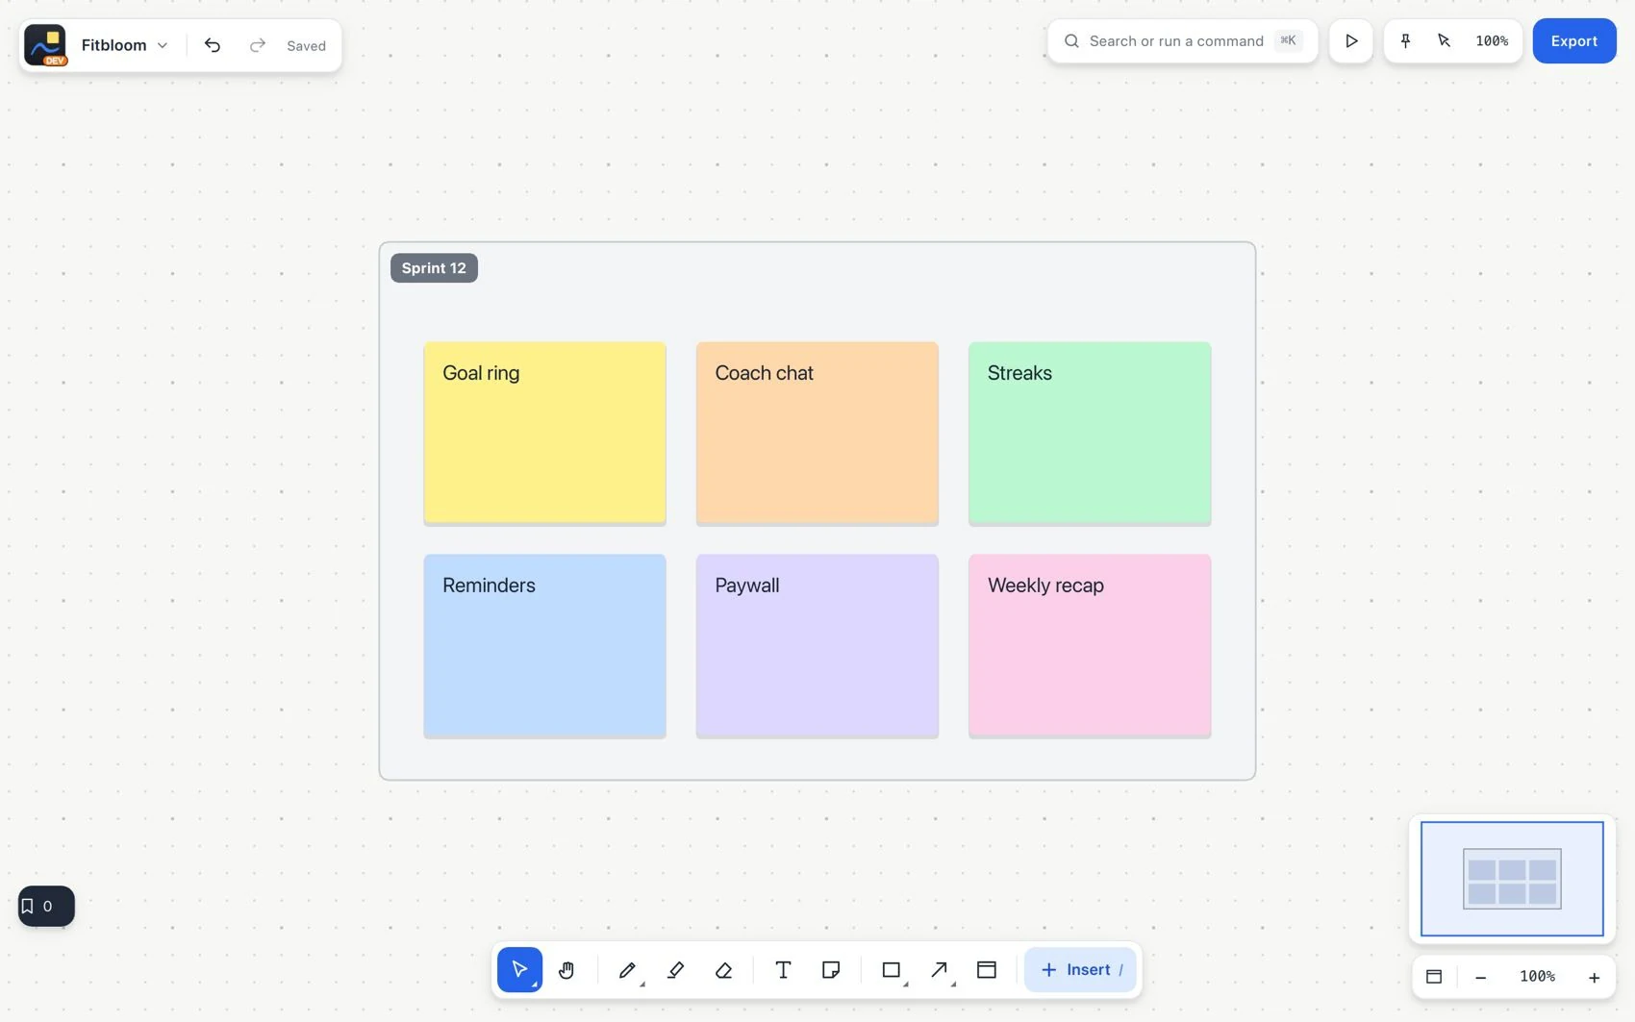Open the bookmarks counter showing 0
1635x1022 pixels.
(46, 906)
